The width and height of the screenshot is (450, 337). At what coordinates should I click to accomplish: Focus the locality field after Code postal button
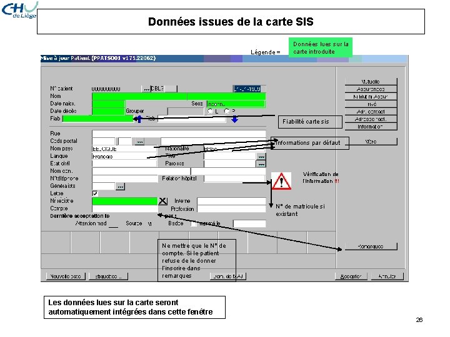213,141
